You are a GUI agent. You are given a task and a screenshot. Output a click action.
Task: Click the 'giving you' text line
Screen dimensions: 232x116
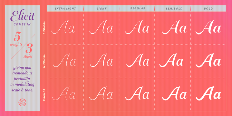tap(22, 68)
